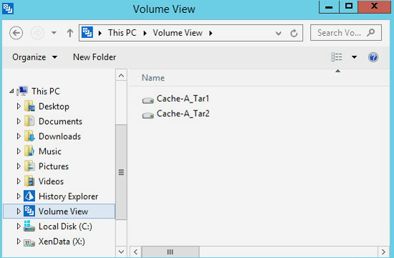Select the Cache-A_Tar2 volume
394x258 pixels.
[x=183, y=114]
